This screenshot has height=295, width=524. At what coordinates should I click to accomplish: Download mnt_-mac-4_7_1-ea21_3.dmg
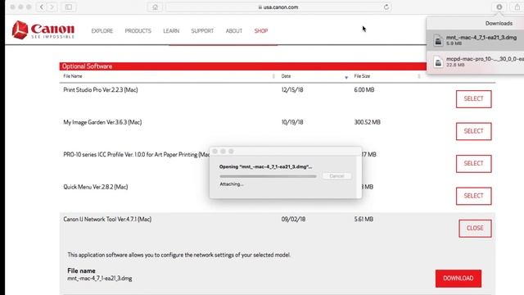tap(458, 279)
